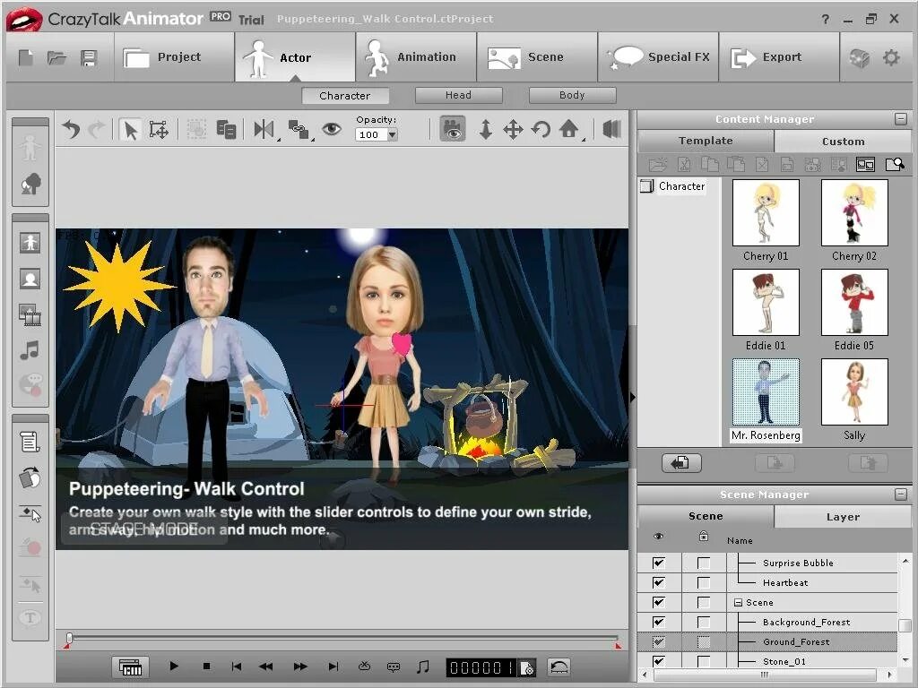This screenshot has height=688, width=918.
Task: Collapse the Scene tree node
Action: [738, 603]
